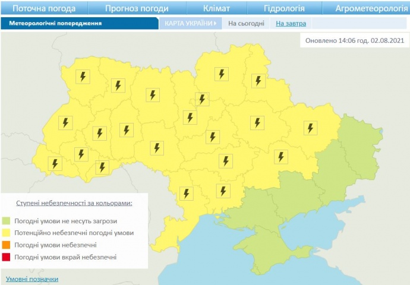Click the red extremely dangerous legend swatch
410x285 pixels.
(7, 257)
